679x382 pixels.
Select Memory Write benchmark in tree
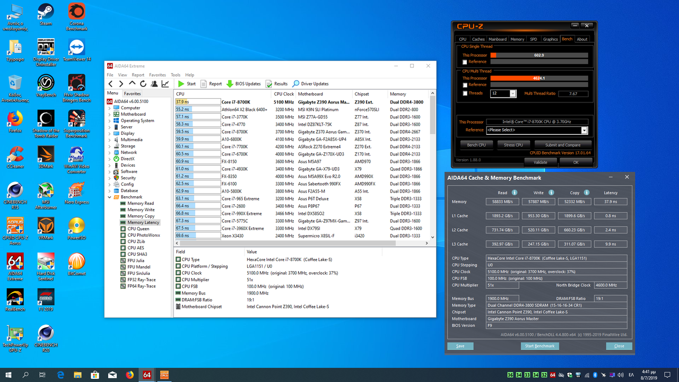(x=141, y=210)
